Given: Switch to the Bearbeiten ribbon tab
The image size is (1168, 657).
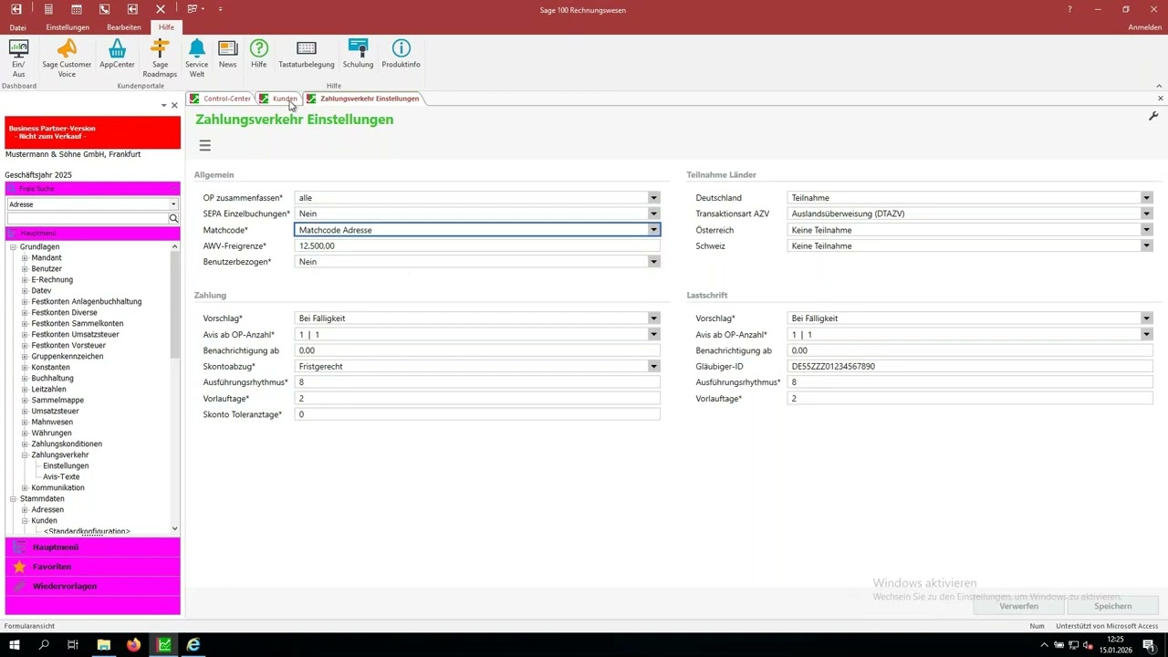Looking at the screenshot, I should coord(124,27).
